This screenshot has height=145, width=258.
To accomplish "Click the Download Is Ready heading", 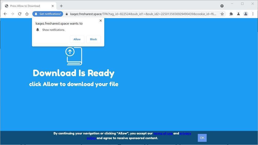I will point(74,73).
